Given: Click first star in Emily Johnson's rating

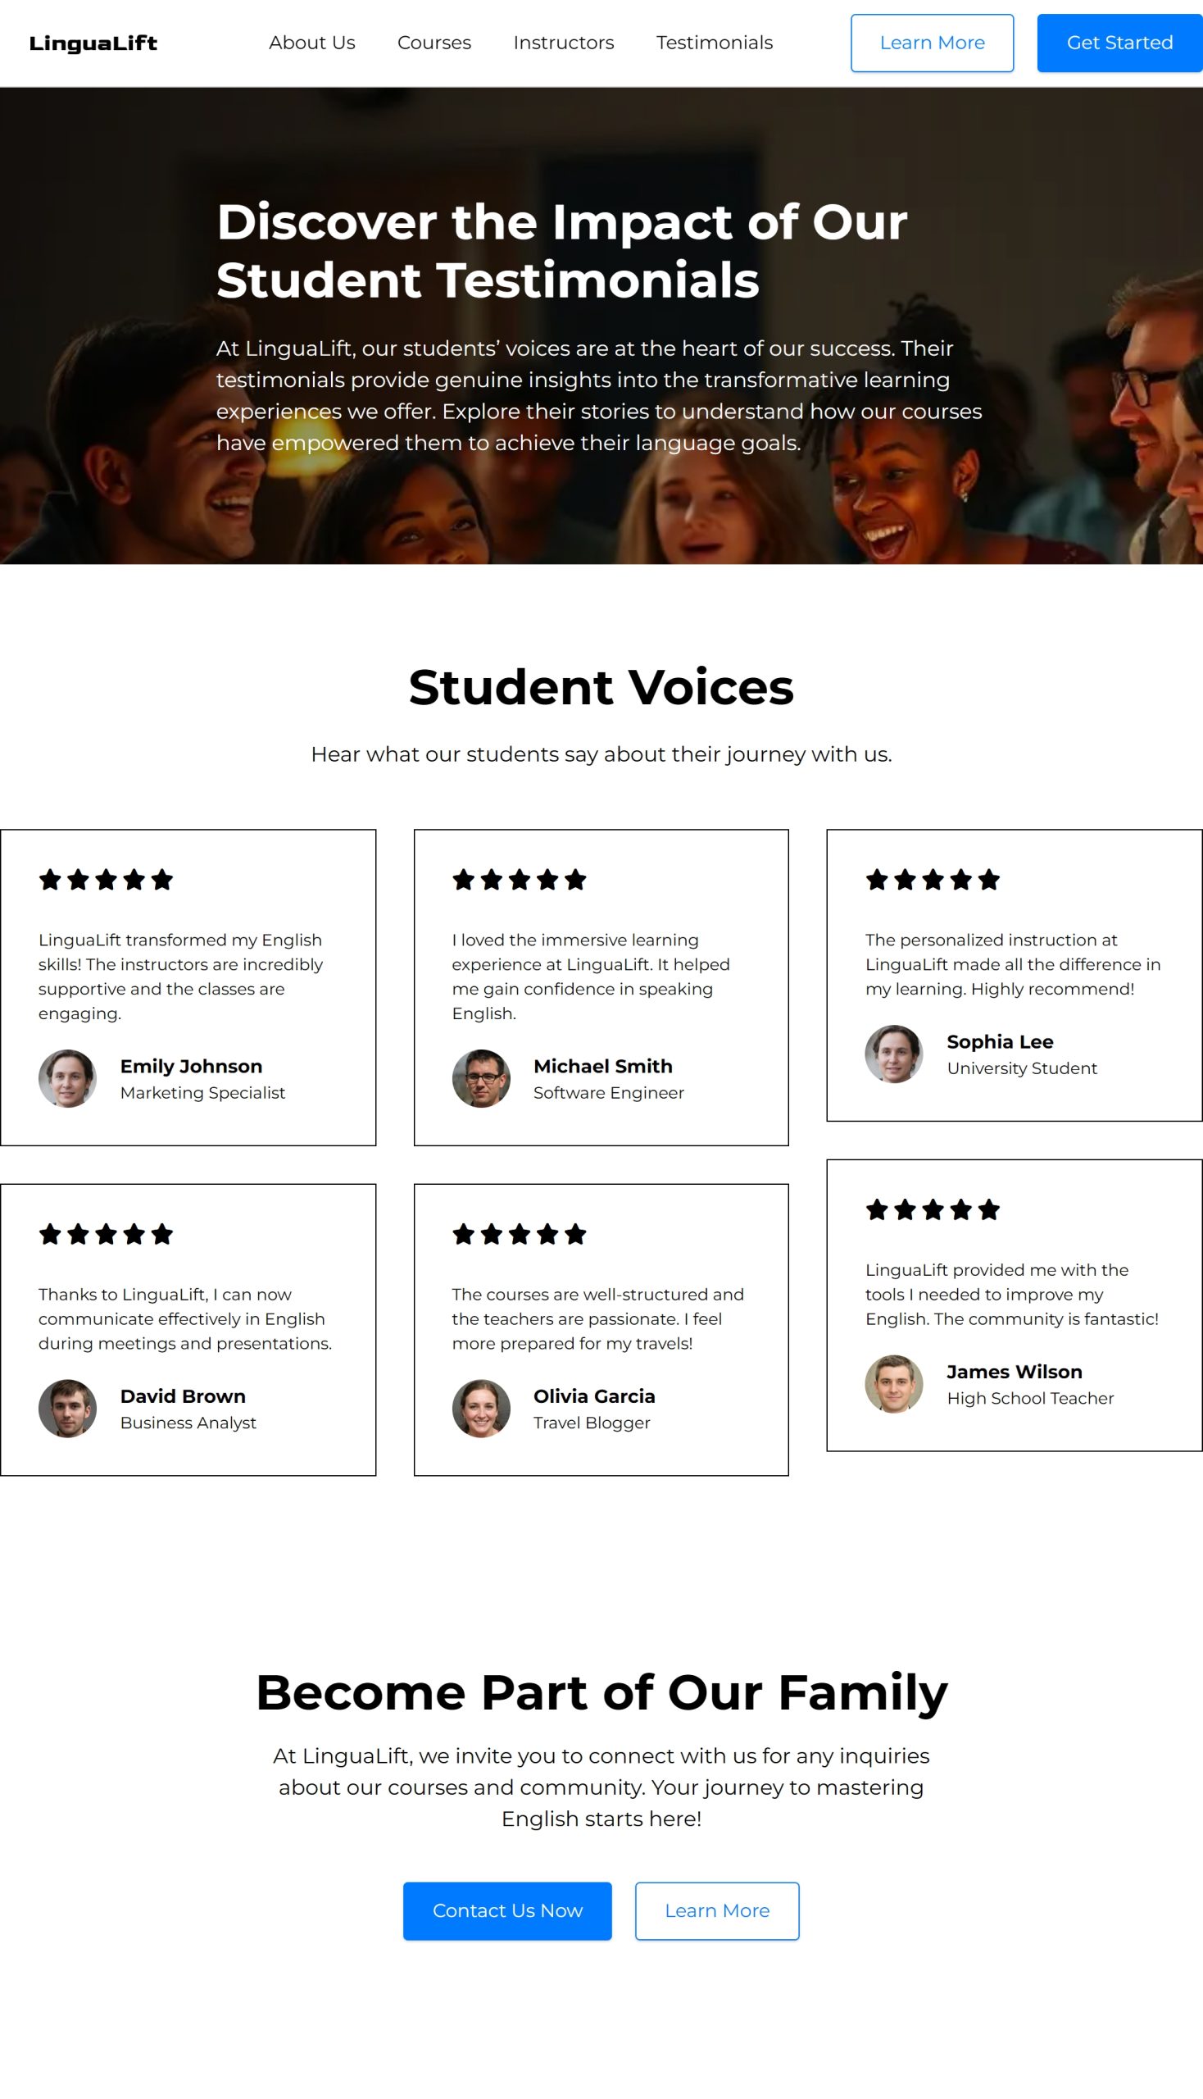Looking at the screenshot, I should pyautogui.click(x=51, y=880).
